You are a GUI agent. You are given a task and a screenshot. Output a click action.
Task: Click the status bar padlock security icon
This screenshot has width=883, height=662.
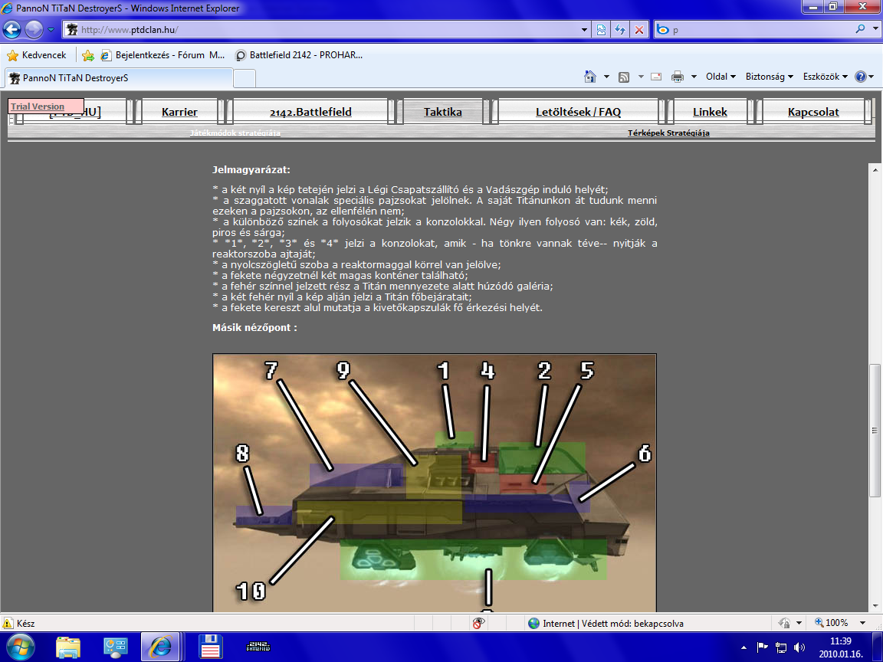pos(785,623)
